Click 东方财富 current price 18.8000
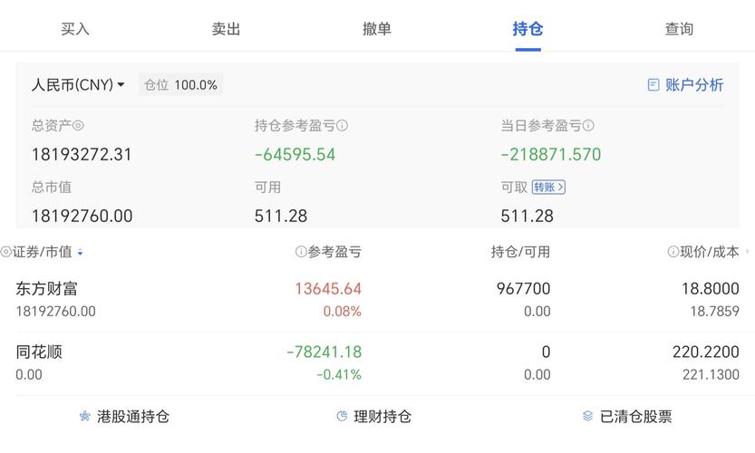The image size is (755, 453). pyautogui.click(x=711, y=289)
